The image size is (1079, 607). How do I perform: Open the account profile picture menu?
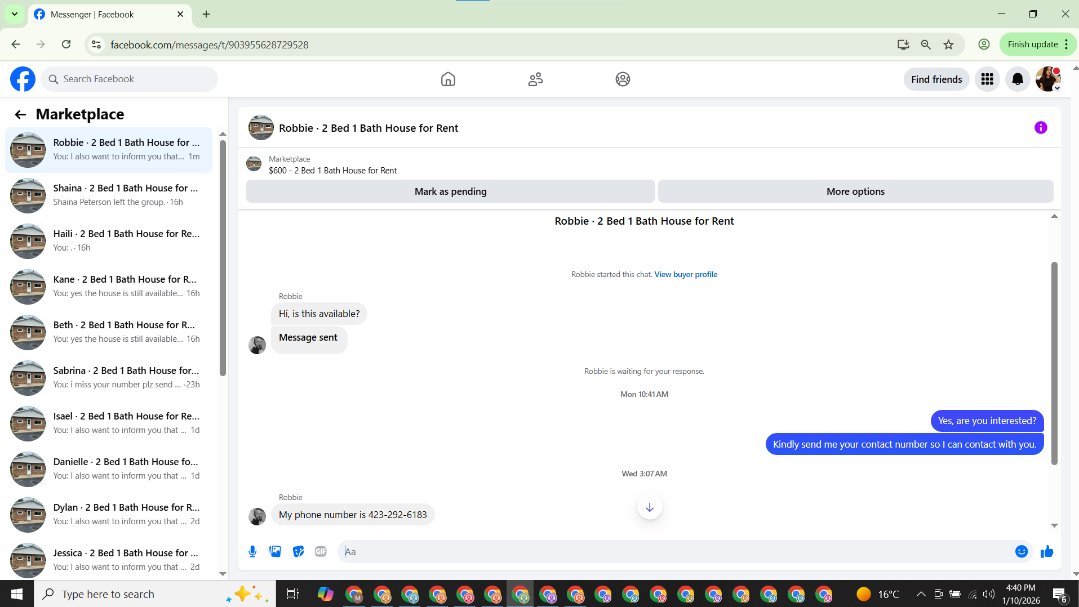1048,79
